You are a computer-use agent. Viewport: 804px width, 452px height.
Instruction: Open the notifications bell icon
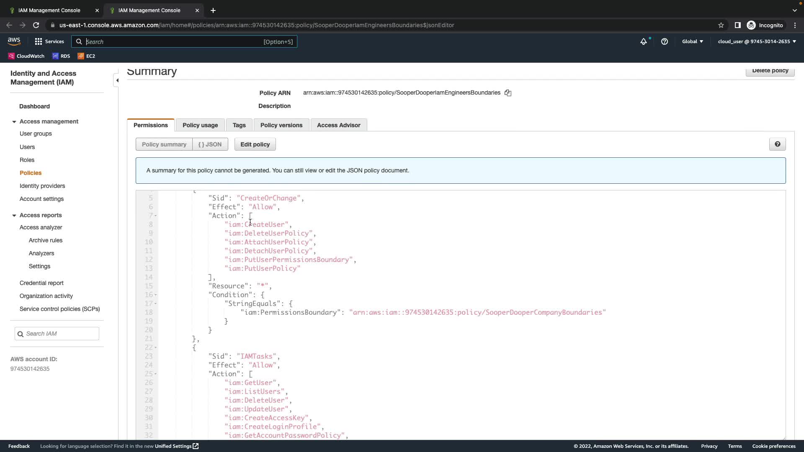(x=644, y=41)
